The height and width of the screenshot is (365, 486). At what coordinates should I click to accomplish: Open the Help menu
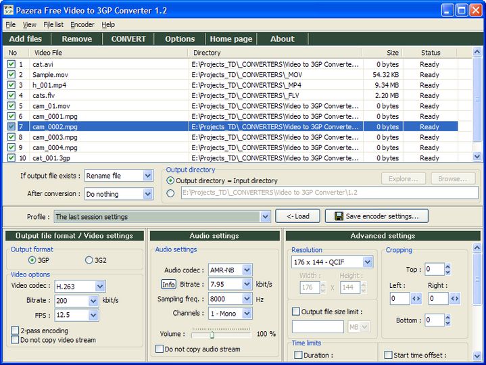(108, 24)
